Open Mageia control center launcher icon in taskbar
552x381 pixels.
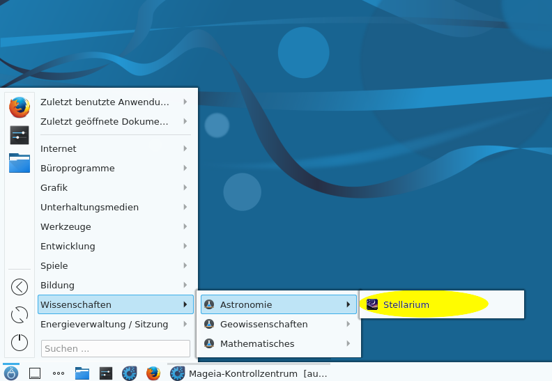[129, 373]
